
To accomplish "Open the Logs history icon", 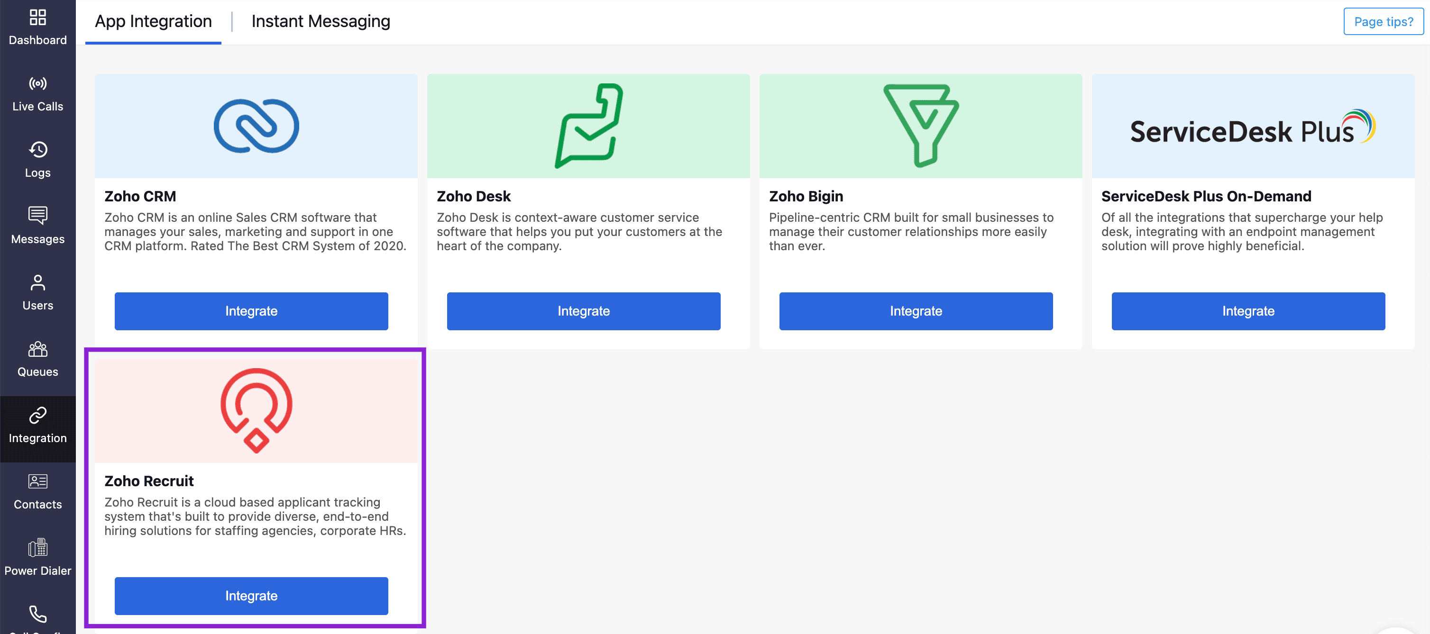I will pyautogui.click(x=38, y=150).
